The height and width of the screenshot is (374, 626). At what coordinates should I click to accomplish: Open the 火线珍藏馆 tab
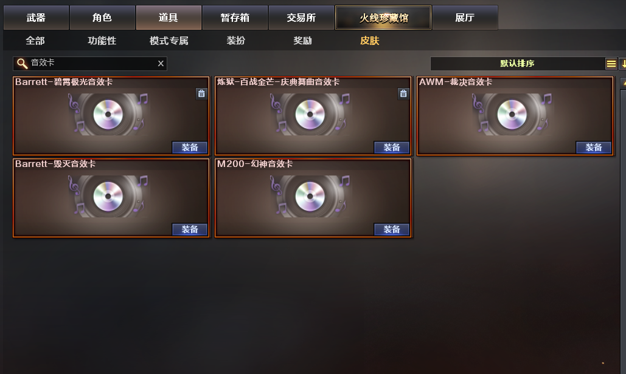click(383, 18)
